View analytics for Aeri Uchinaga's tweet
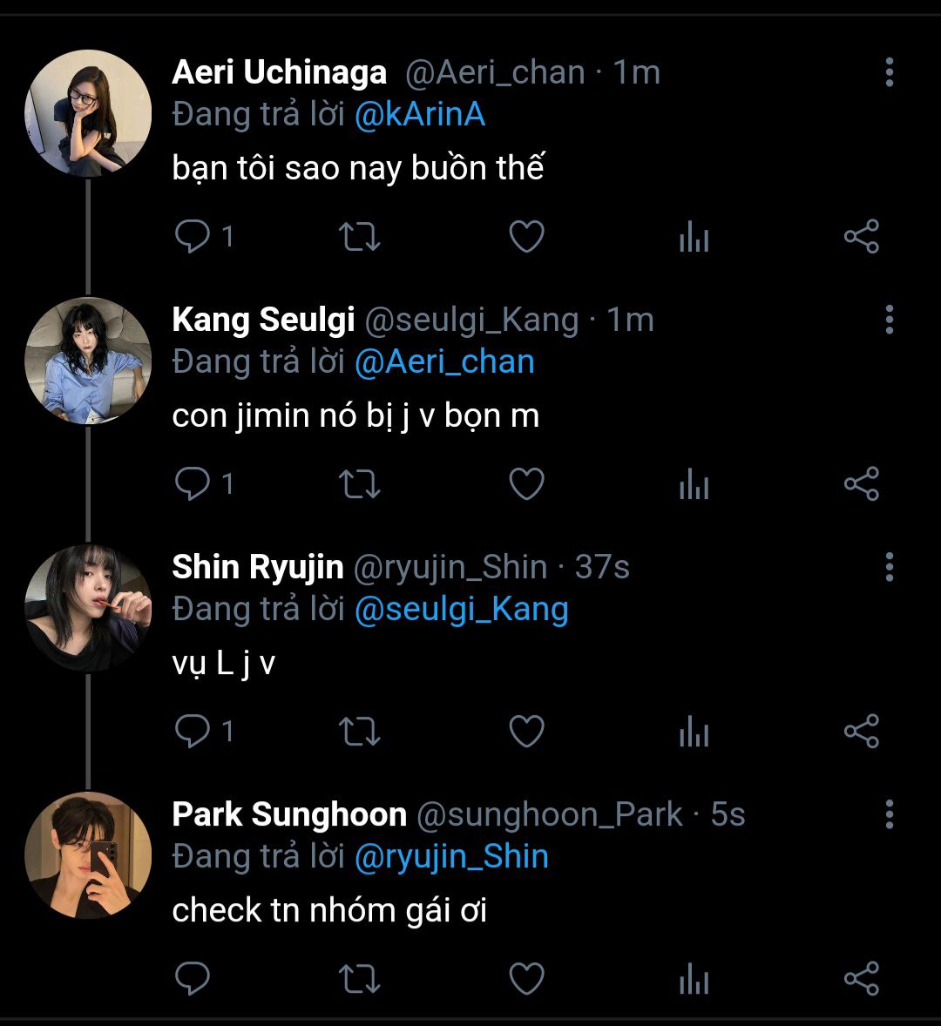941x1026 pixels. 694,237
